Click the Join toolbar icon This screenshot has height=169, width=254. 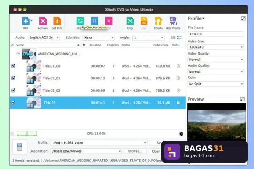tap(144, 21)
